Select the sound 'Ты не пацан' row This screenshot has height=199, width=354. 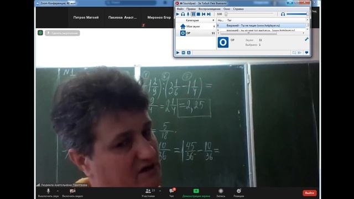pyautogui.click(x=261, y=25)
